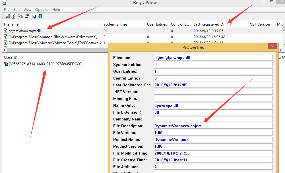Click the empty Missing File field

click(x=213, y=99)
